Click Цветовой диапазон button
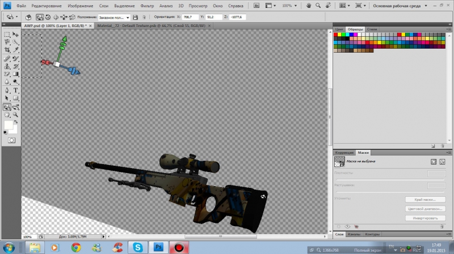Screen dimensions: 454x254 [425, 209]
